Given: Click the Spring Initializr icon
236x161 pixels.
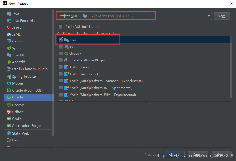Looking at the screenshot, I should click(9, 77).
